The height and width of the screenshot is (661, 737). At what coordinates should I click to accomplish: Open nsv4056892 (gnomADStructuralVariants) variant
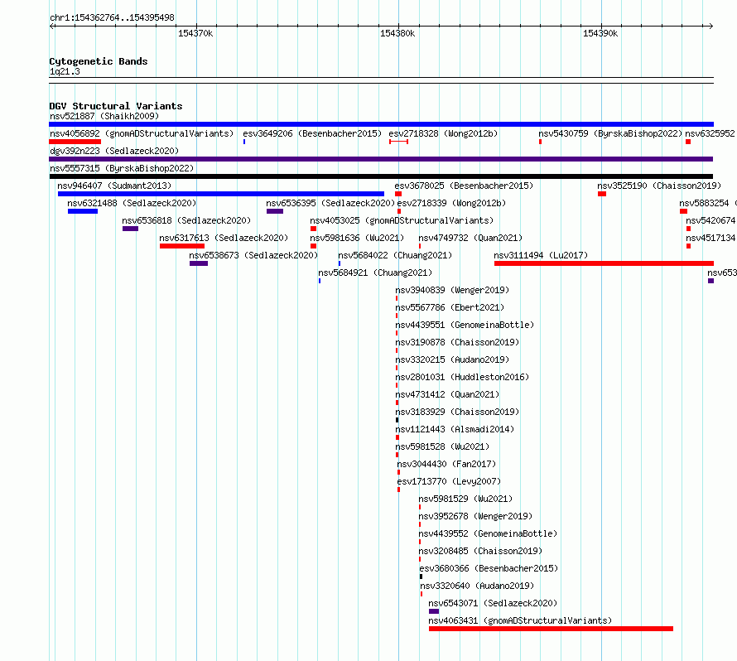142,133
